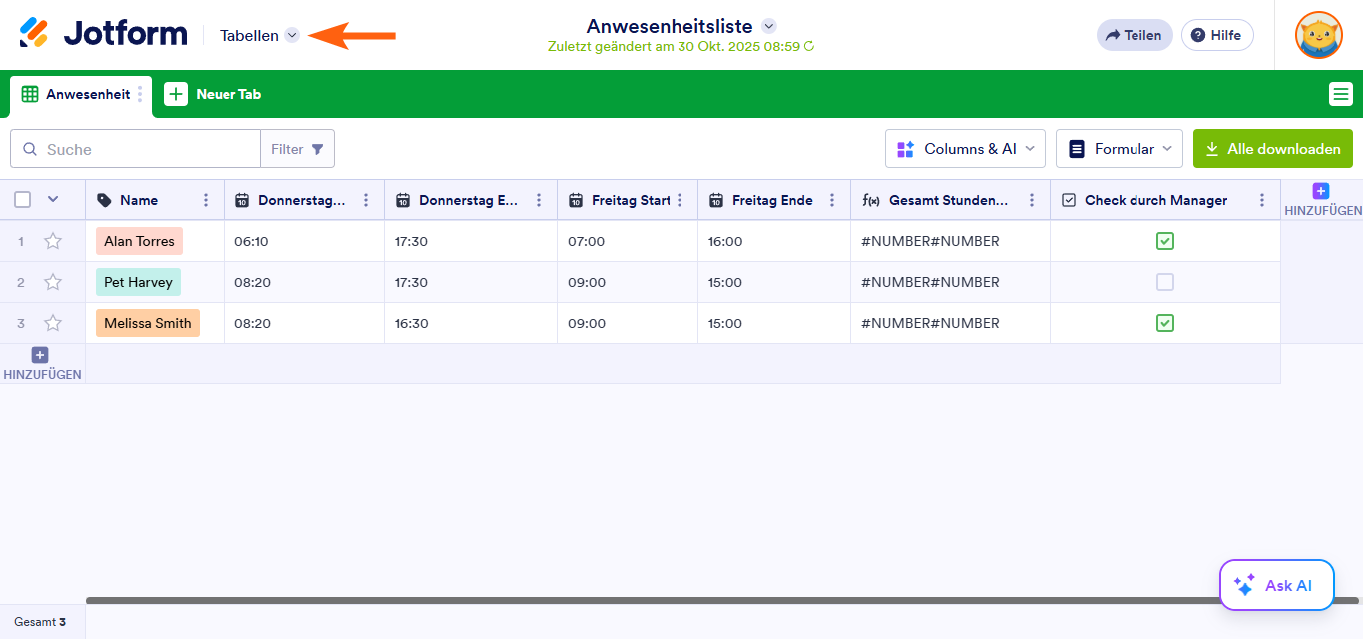
Task: Click the Alle downloaden button
Action: tap(1272, 149)
